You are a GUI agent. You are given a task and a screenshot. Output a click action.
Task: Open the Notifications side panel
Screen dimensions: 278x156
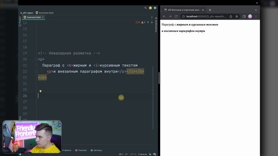[156, 25]
